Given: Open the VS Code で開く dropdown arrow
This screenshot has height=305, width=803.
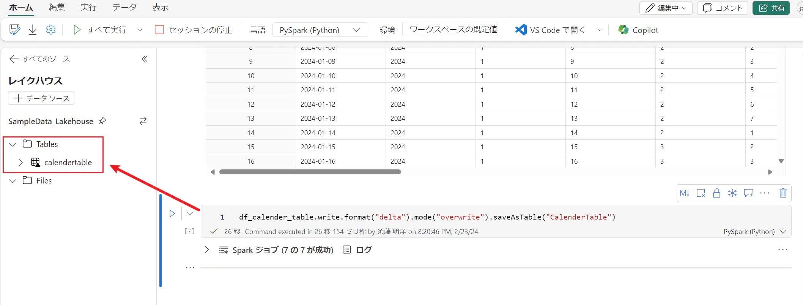Looking at the screenshot, I should [600, 30].
